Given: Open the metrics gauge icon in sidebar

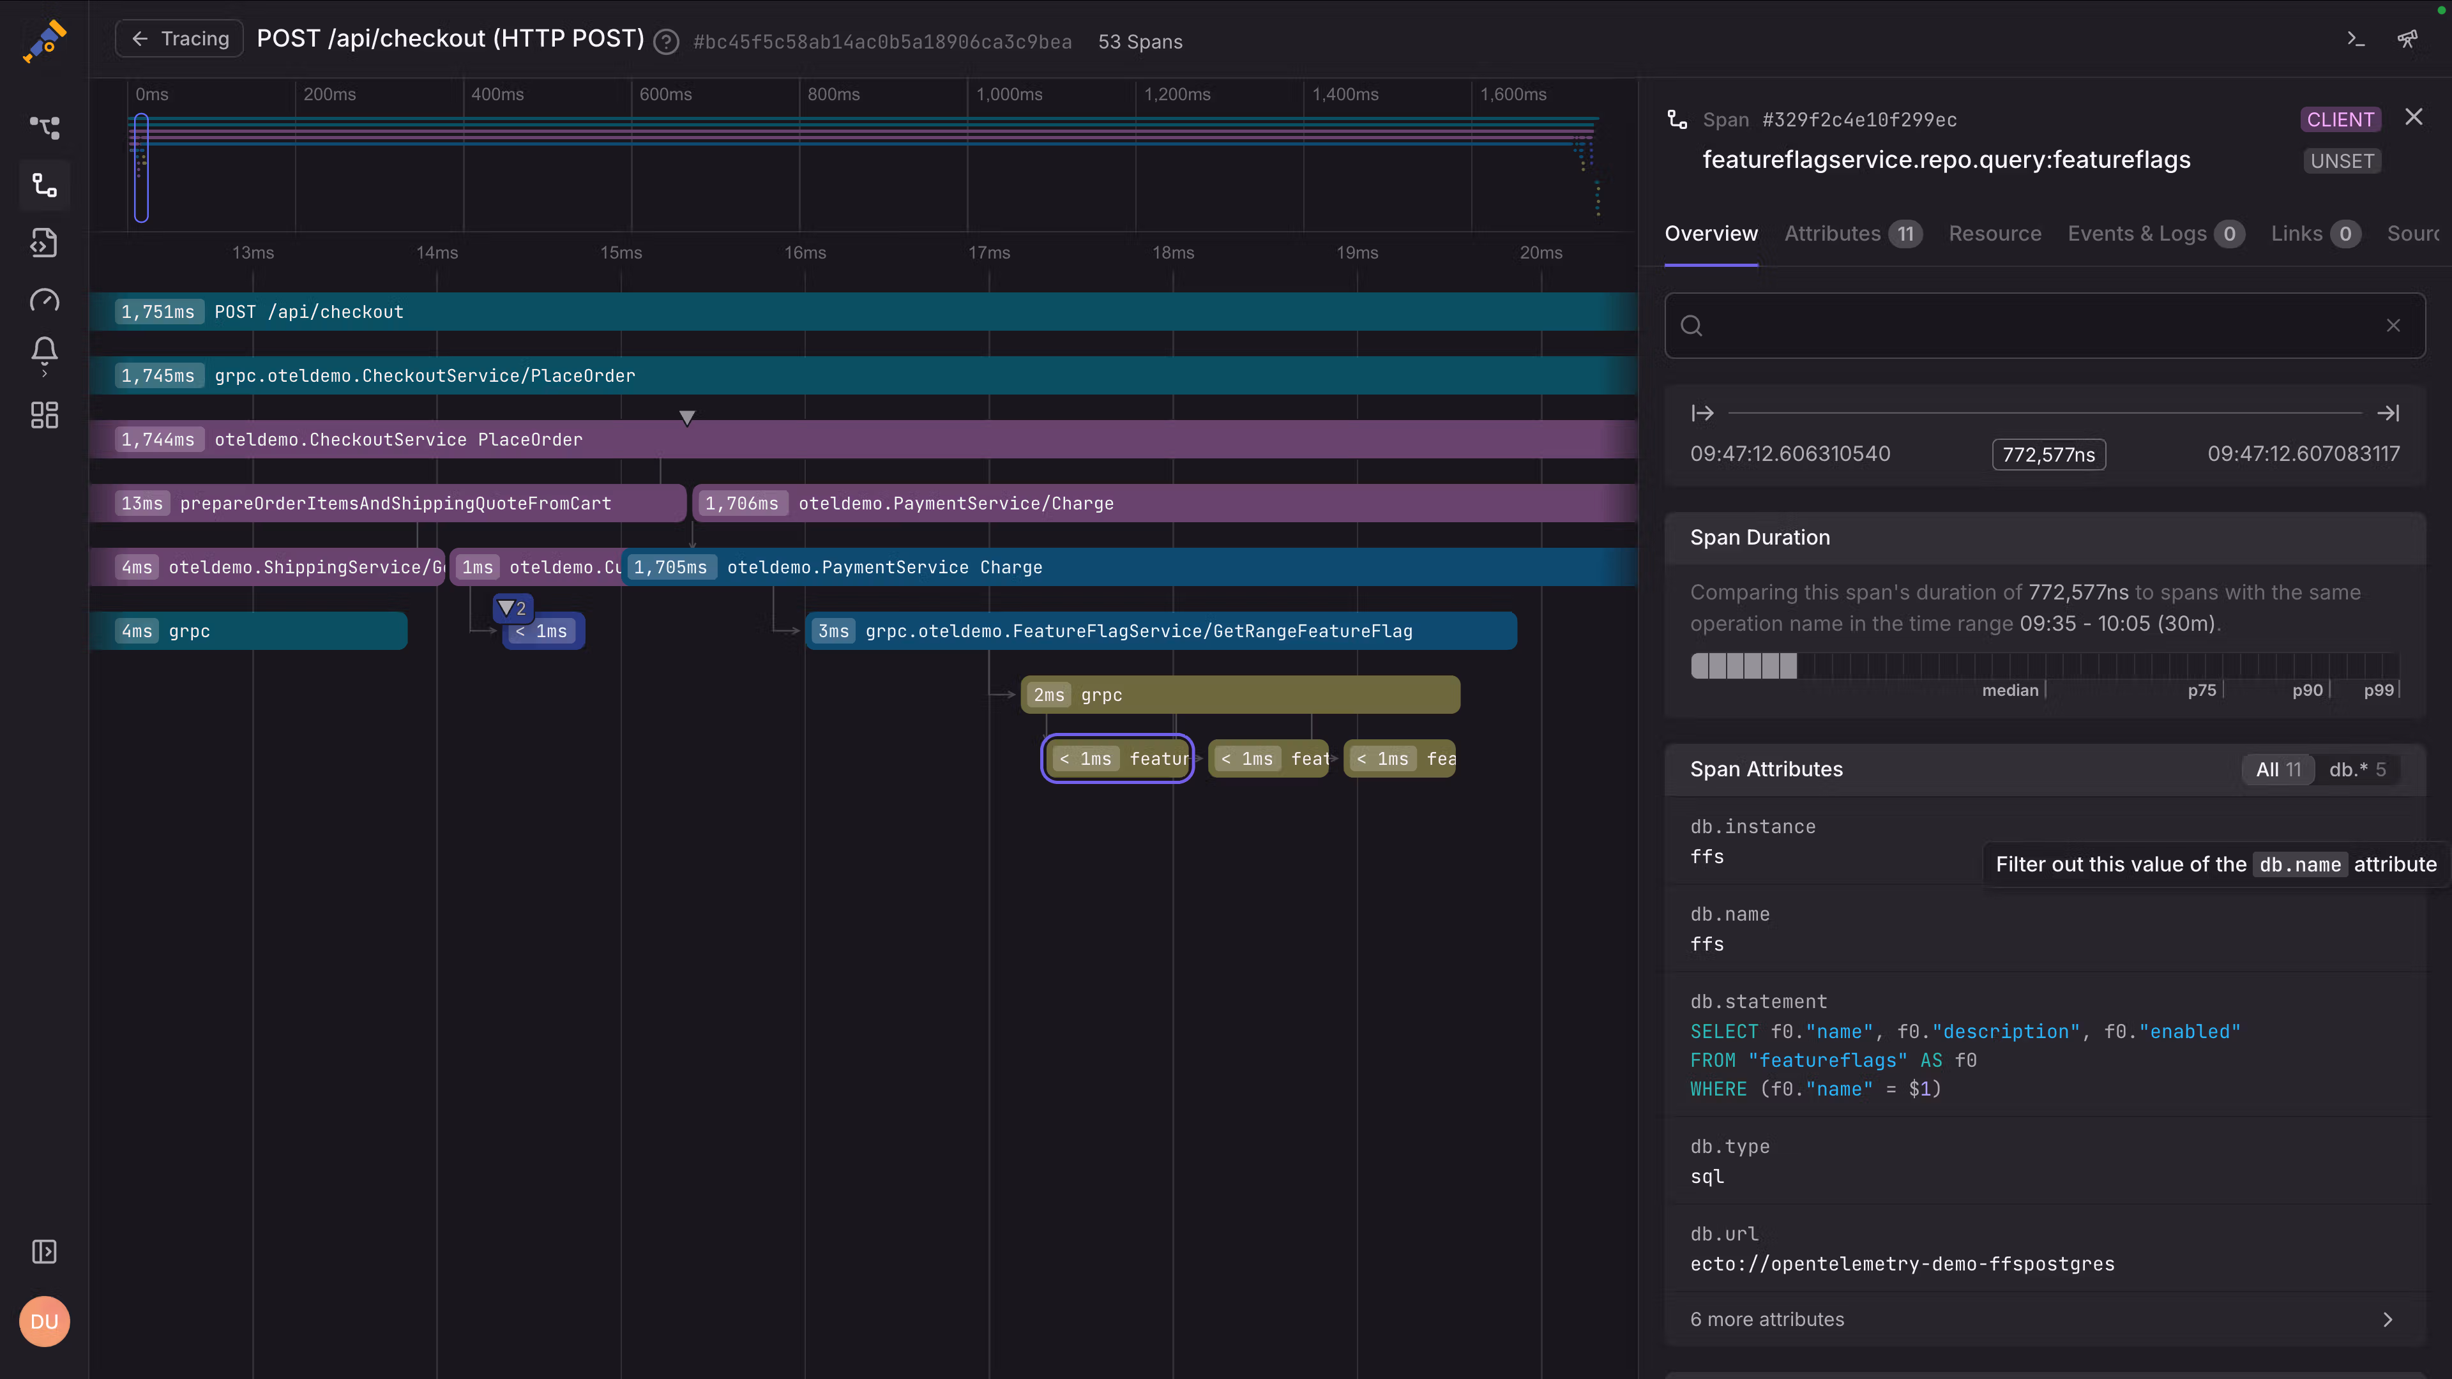Looking at the screenshot, I should [44, 301].
